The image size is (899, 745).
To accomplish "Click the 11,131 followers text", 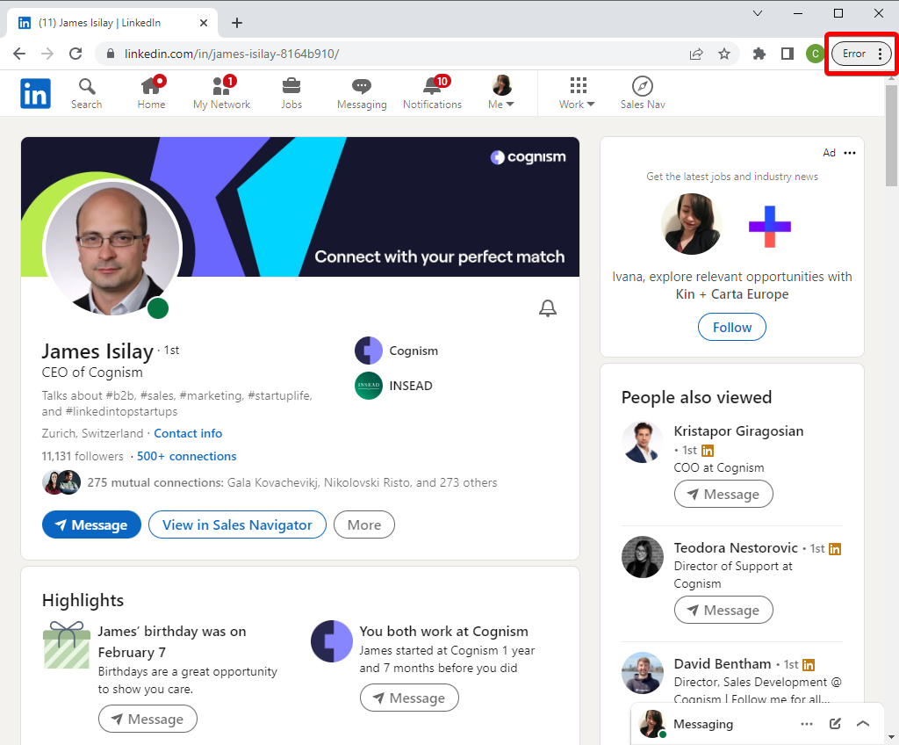I will (83, 456).
